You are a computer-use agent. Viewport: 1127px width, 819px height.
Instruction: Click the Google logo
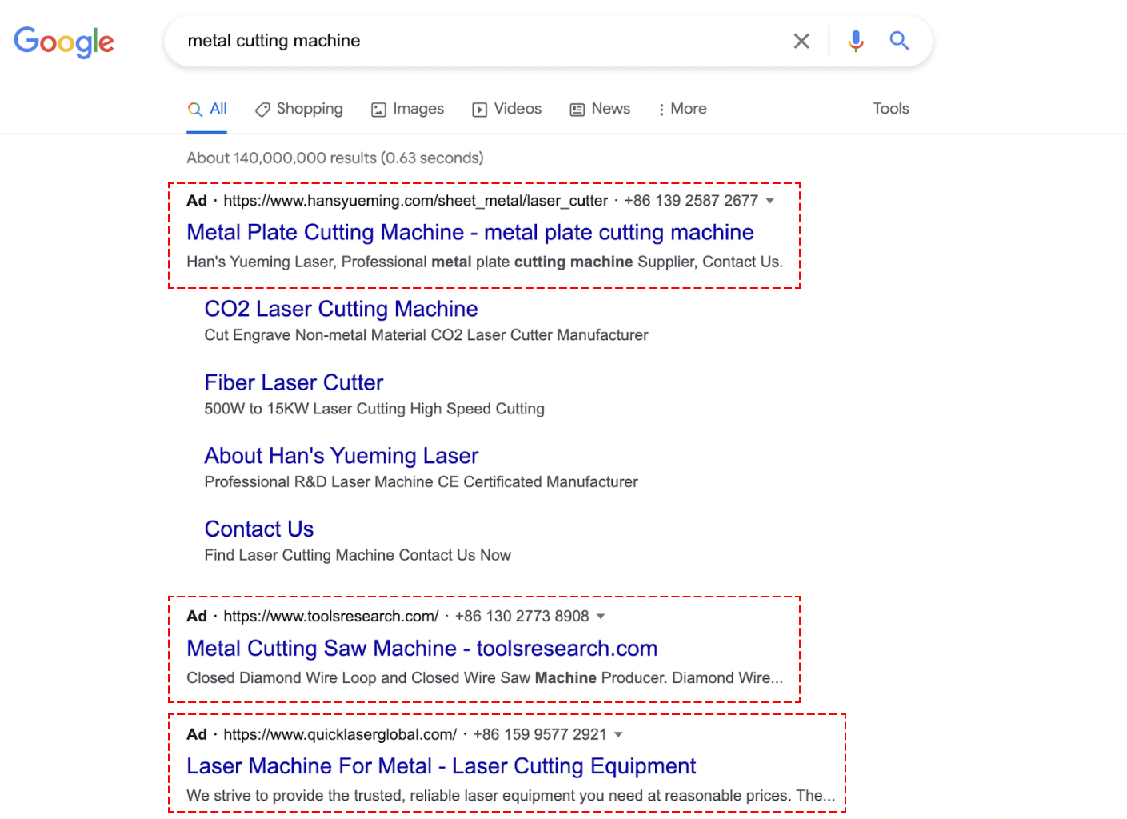point(64,42)
